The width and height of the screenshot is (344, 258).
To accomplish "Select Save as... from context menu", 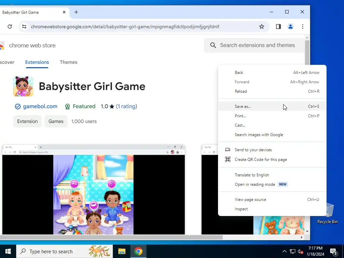I will pyautogui.click(x=272, y=106).
